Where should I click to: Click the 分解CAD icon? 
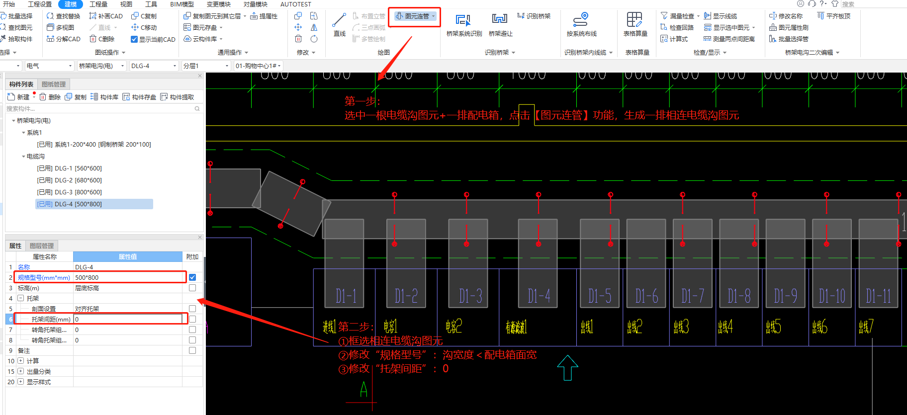coord(63,39)
